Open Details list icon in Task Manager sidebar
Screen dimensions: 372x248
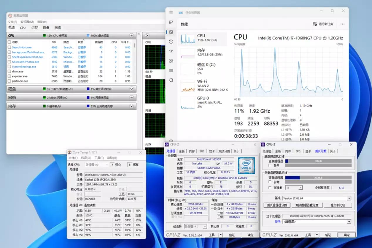171,70
